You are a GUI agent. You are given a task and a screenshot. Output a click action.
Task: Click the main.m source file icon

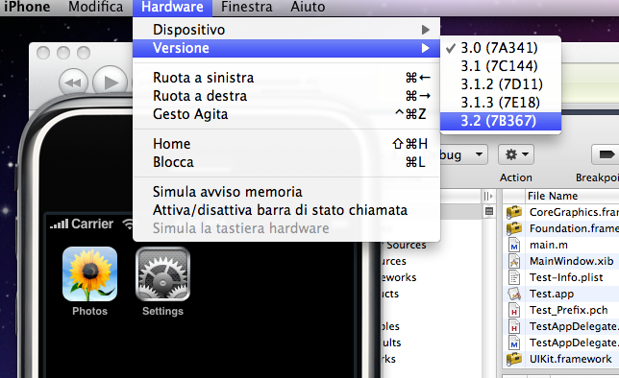[x=514, y=245]
